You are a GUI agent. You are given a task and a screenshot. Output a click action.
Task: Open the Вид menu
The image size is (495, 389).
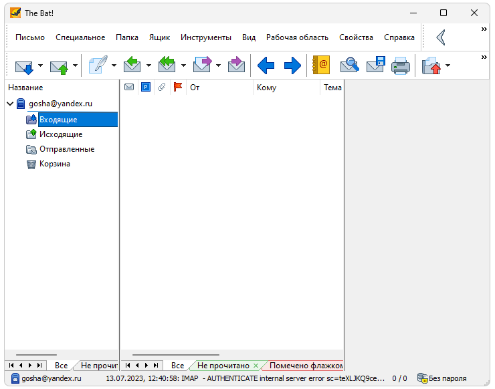(249, 37)
